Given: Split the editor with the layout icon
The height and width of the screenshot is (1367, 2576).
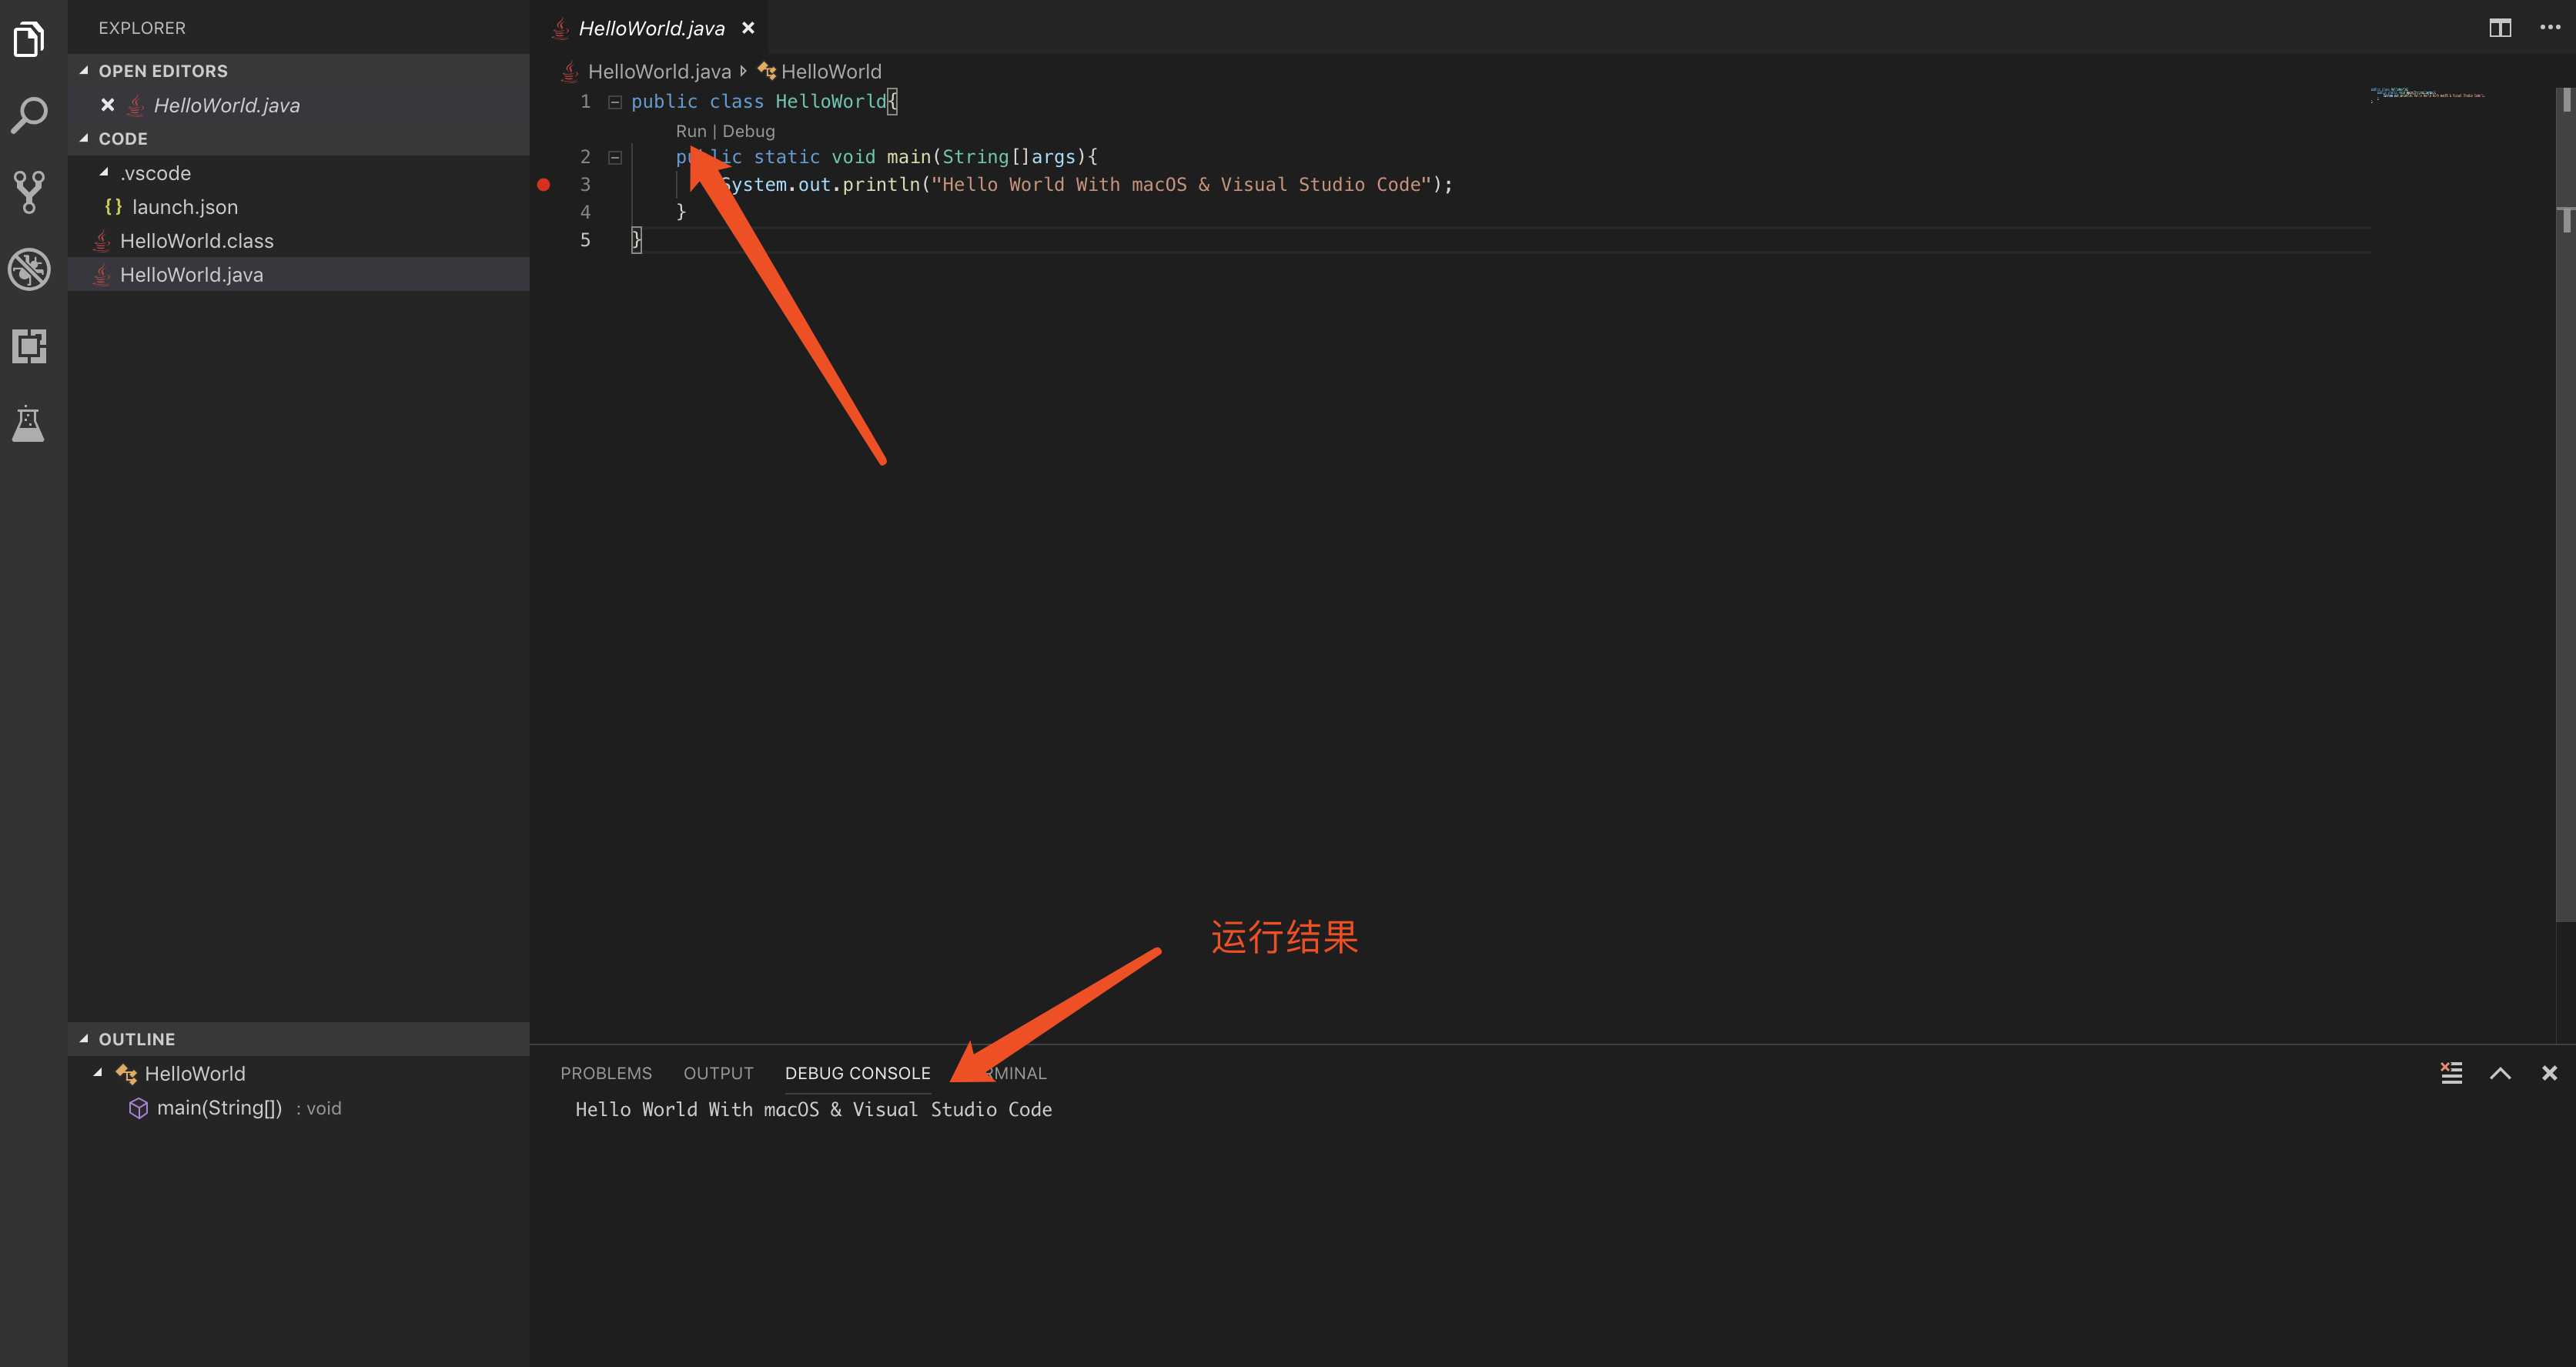Looking at the screenshot, I should tap(2500, 28).
